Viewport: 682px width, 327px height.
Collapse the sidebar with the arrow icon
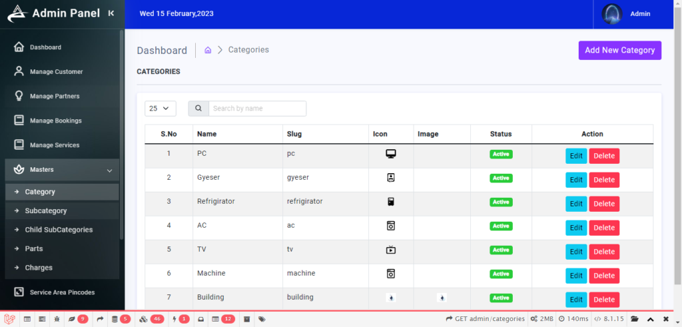coord(111,13)
